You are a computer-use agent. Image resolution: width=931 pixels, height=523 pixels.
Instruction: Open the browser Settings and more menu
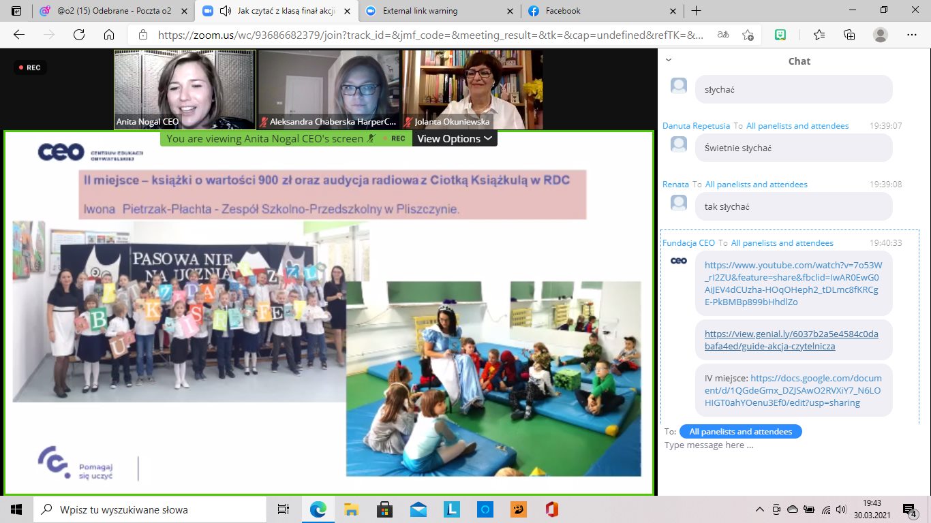click(x=912, y=35)
